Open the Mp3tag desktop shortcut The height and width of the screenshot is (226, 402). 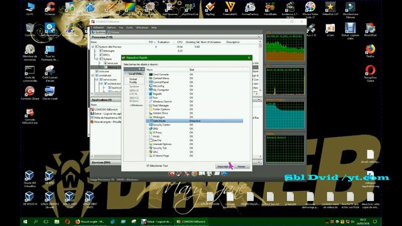210,9
